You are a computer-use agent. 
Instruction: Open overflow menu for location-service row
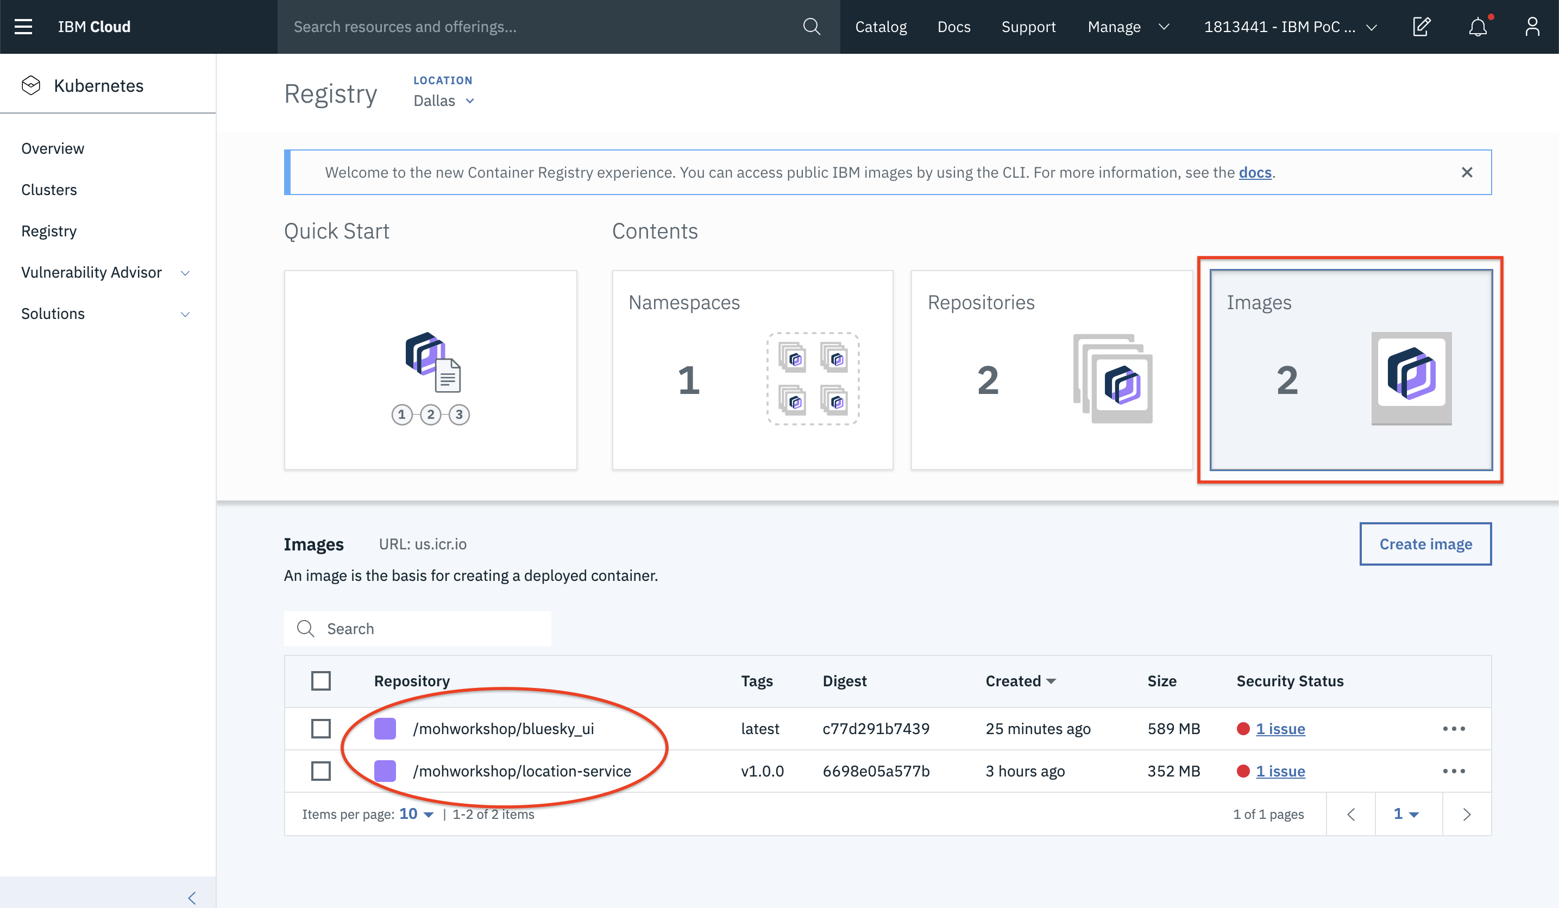[x=1454, y=771]
